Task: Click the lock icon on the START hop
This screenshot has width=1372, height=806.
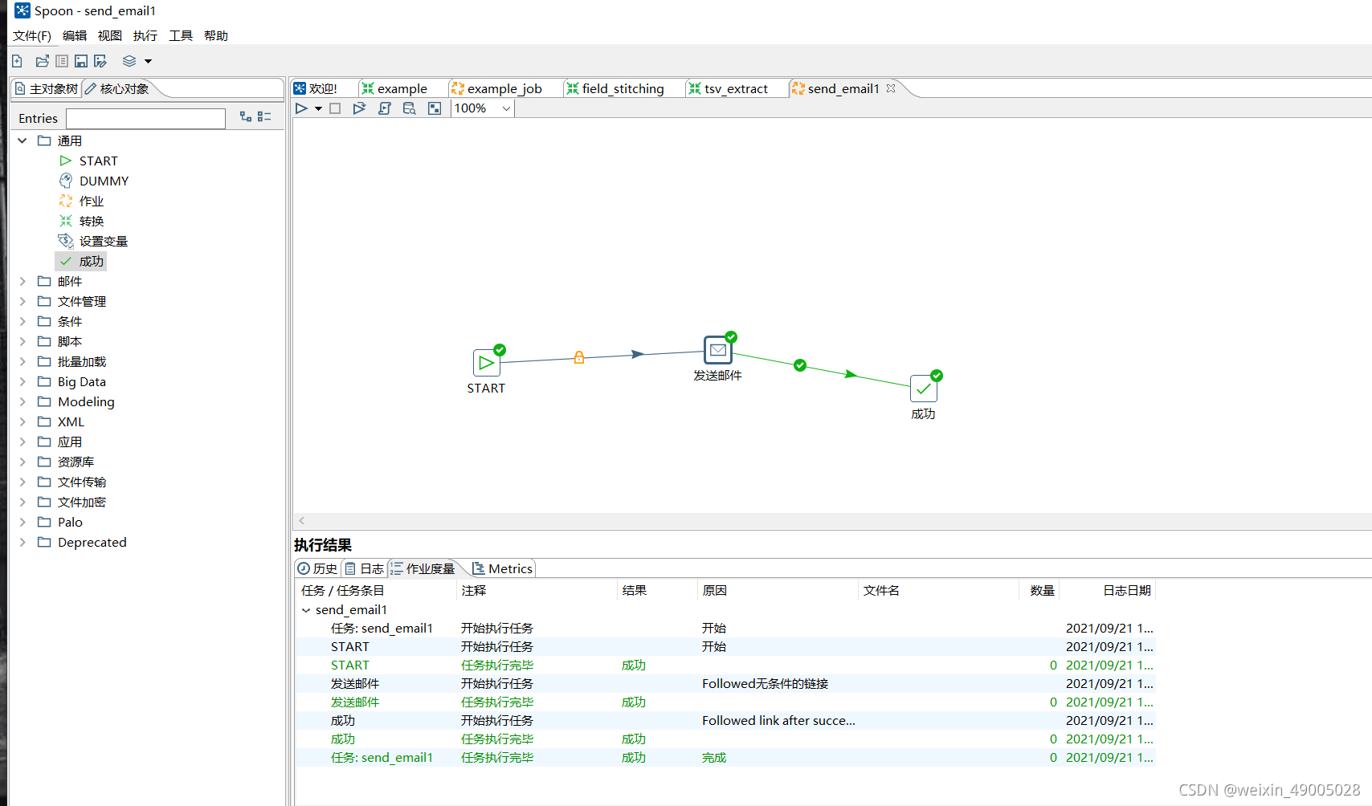Action: (579, 358)
